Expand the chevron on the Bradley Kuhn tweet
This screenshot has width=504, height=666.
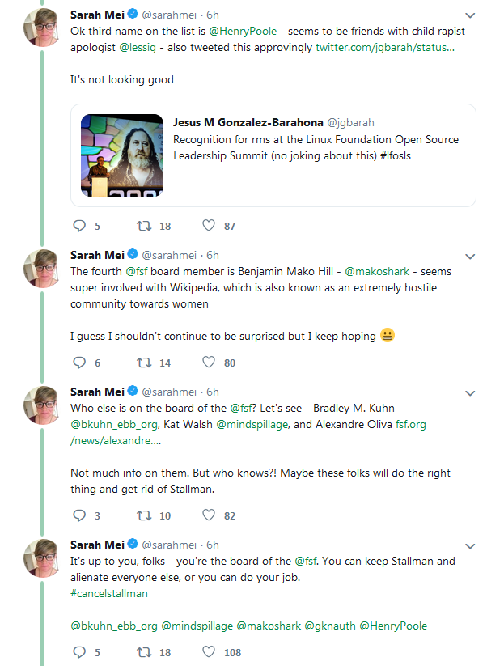[x=470, y=393]
